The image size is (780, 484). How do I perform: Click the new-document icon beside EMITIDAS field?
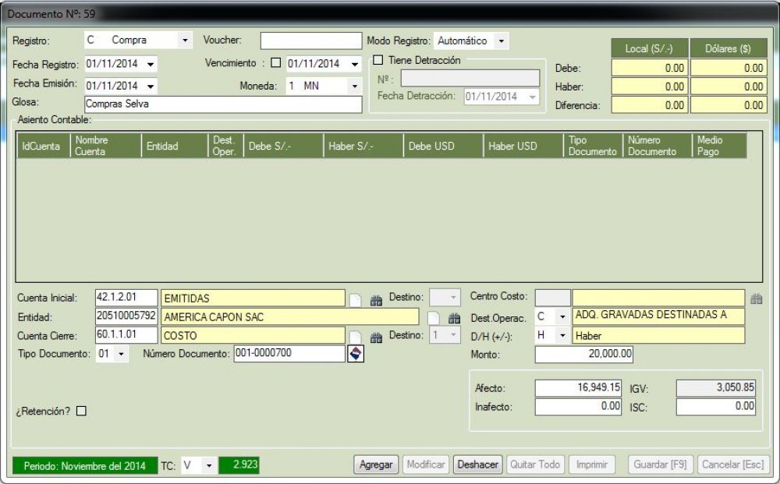pyautogui.click(x=355, y=300)
